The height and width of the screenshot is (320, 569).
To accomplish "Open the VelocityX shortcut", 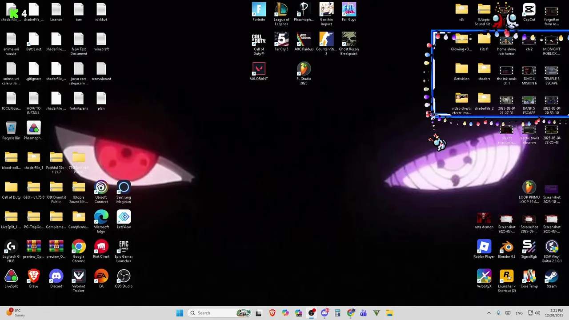I will pyautogui.click(x=484, y=279).
